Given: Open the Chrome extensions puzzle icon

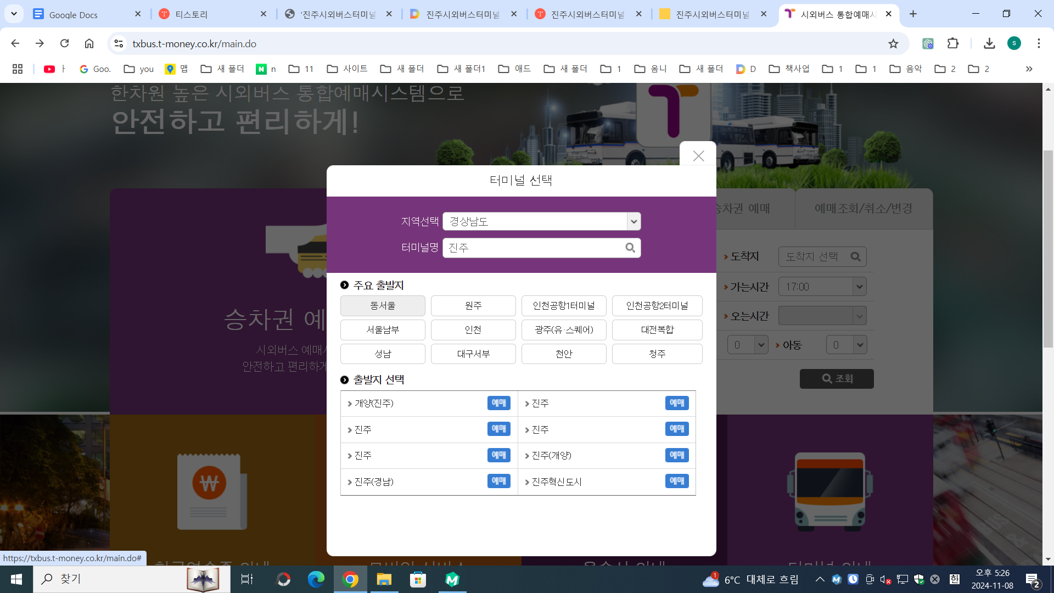Looking at the screenshot, I should tap(953, 43).
